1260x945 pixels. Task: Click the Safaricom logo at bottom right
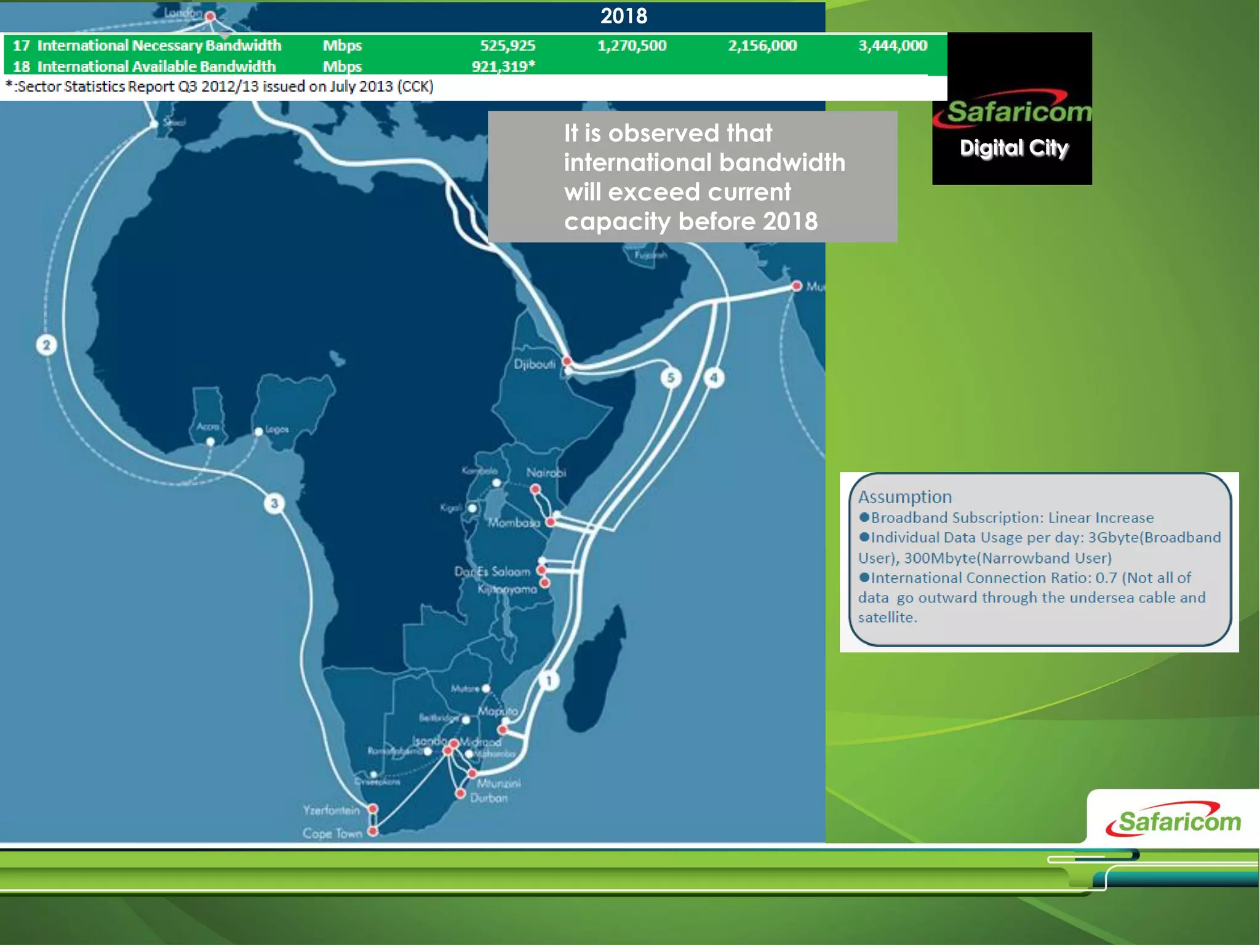(1173, 821)
